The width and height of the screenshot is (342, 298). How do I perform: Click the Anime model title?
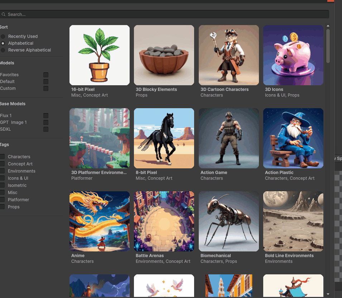[78, 256]
